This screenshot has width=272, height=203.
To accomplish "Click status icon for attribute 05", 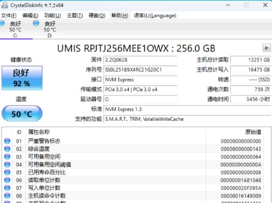I will click(8, 172).
